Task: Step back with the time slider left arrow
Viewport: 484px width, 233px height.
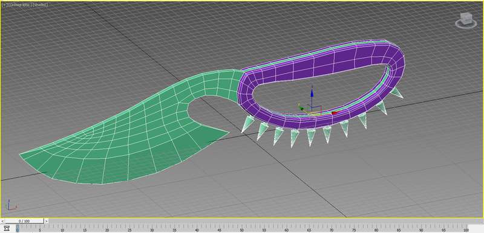Action: tap(2, 221)
